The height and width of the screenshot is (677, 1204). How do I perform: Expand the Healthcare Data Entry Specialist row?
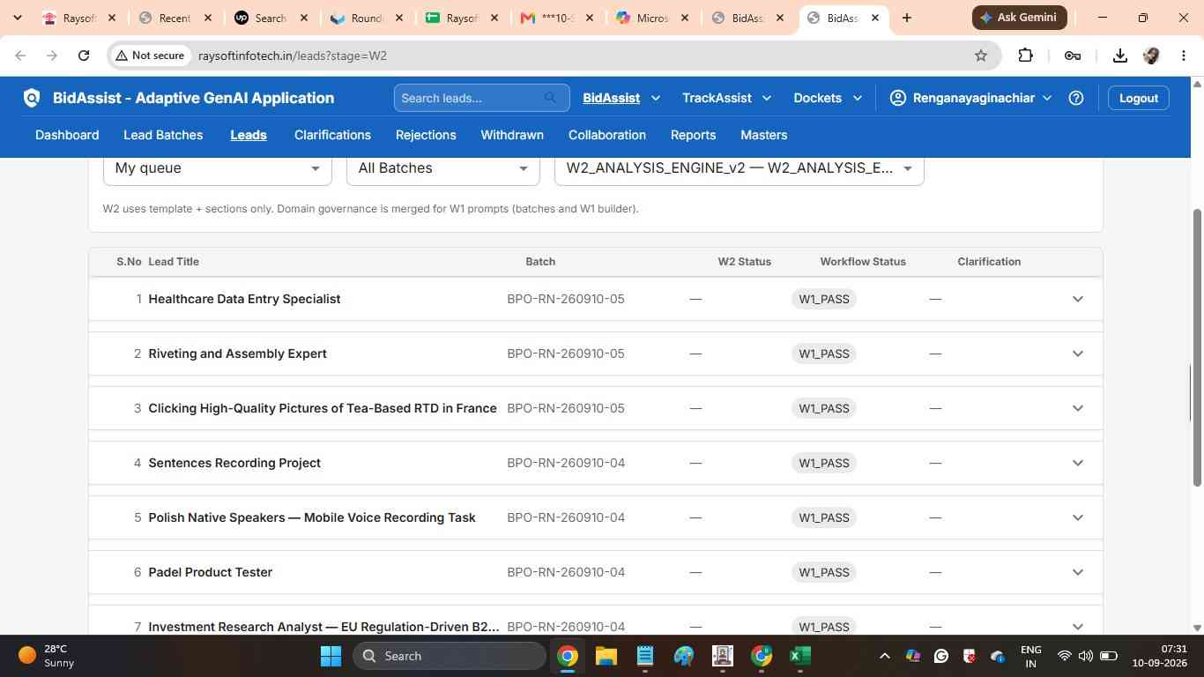[1077, 299]
